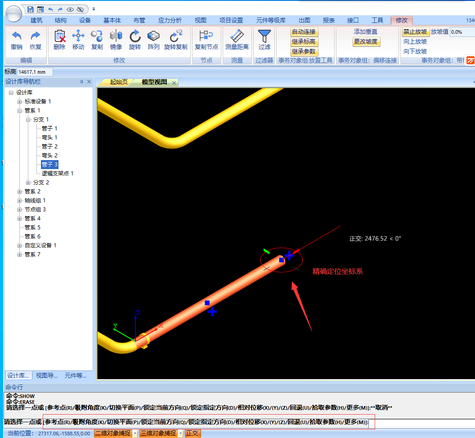Open the 设备 ribbon tab
The width and height of the screenshot is (475, 438).
pyautogui.click(x=85, y=20)
